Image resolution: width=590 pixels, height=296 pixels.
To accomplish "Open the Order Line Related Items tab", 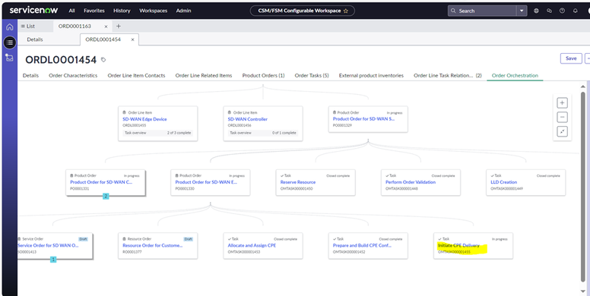I will click(x=204, y=75).
